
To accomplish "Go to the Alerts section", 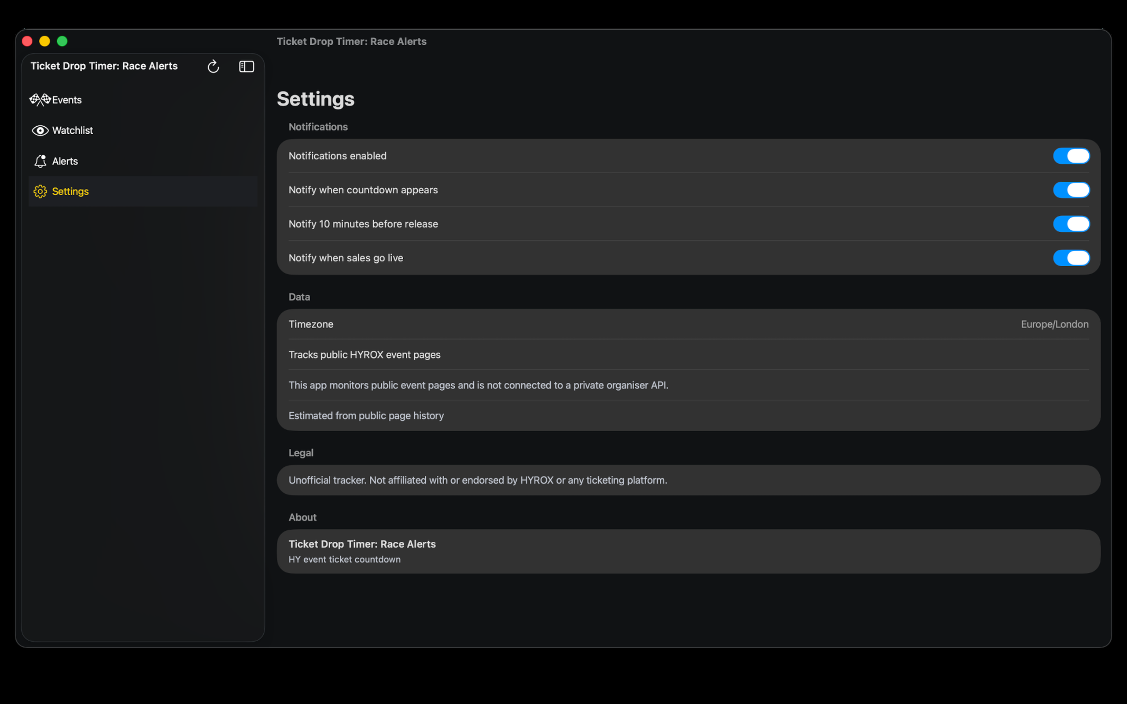I will [x=143, y=161].
